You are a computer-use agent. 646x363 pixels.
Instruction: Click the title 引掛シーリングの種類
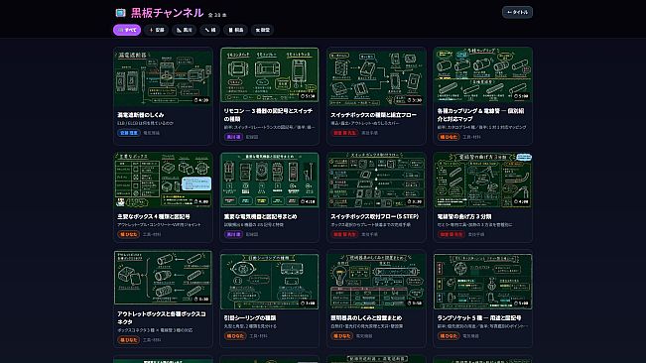pos(250,317)
